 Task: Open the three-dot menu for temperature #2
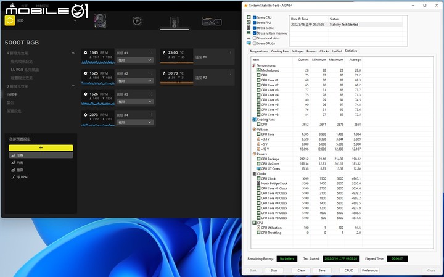click(231, 73)
